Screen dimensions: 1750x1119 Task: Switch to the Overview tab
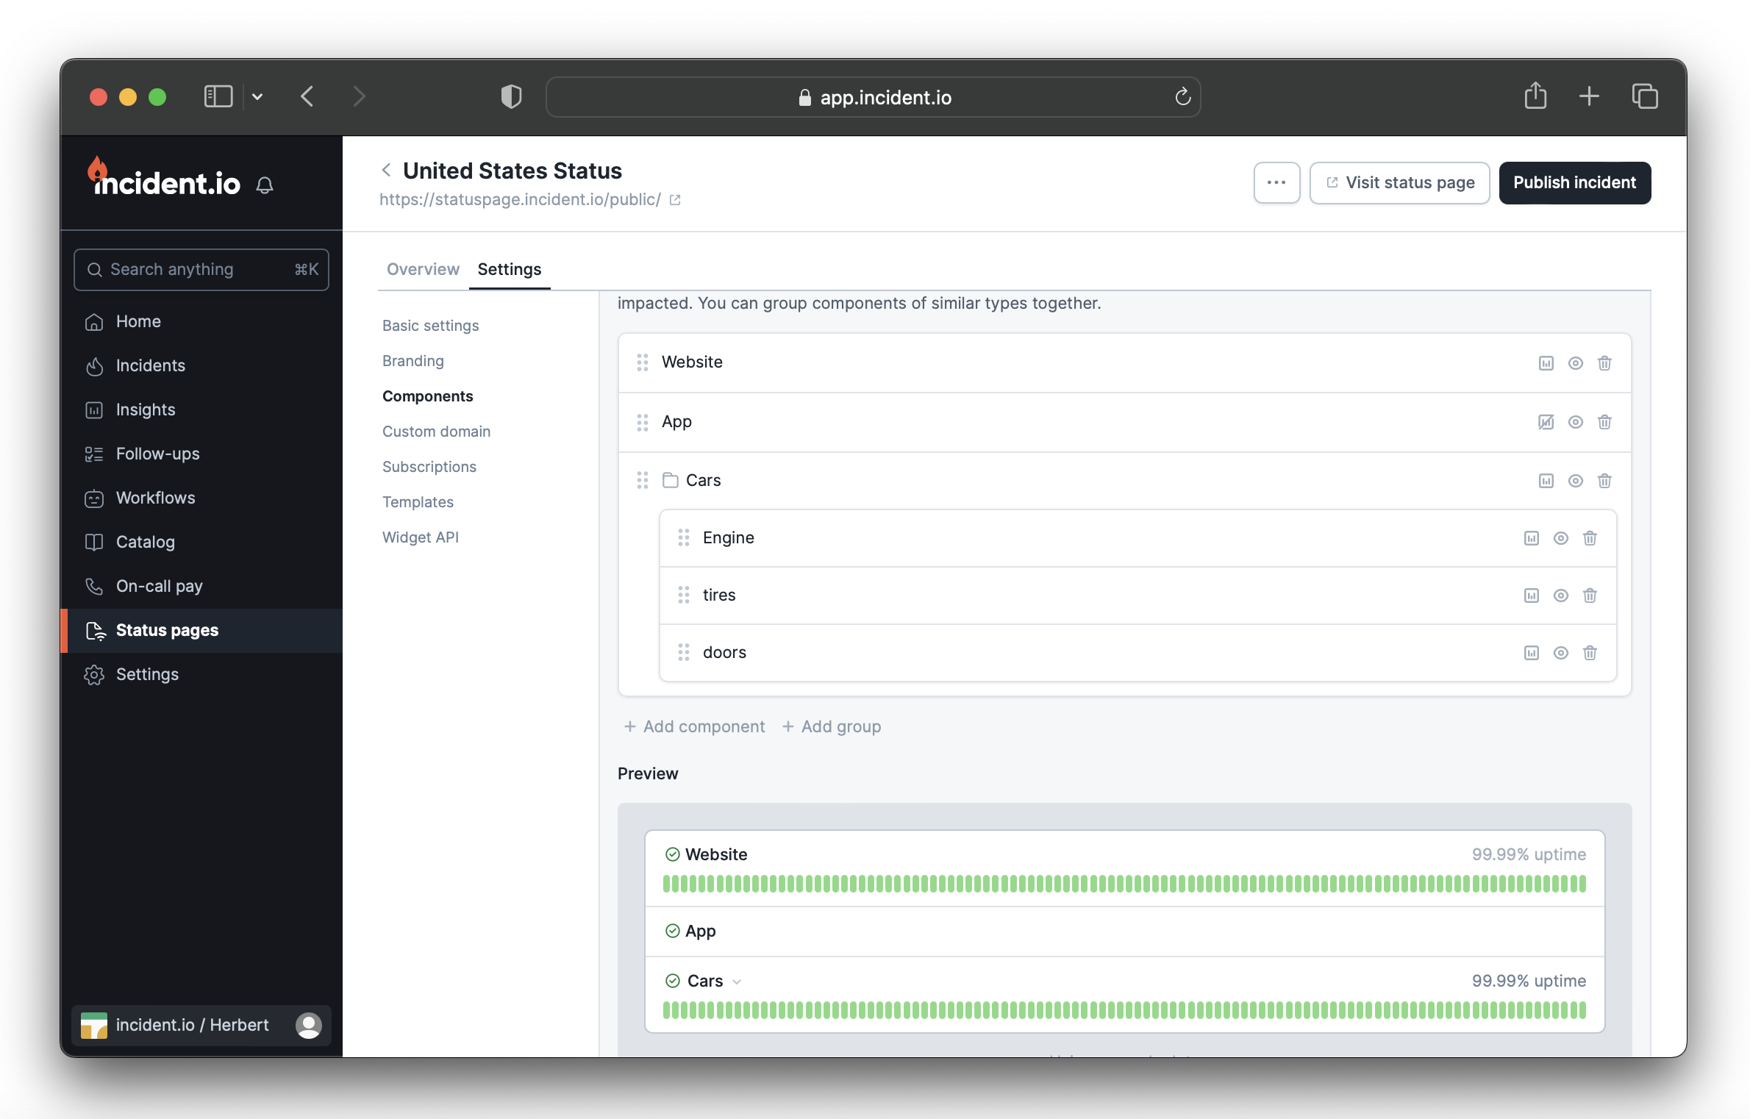tap(423, 269)
